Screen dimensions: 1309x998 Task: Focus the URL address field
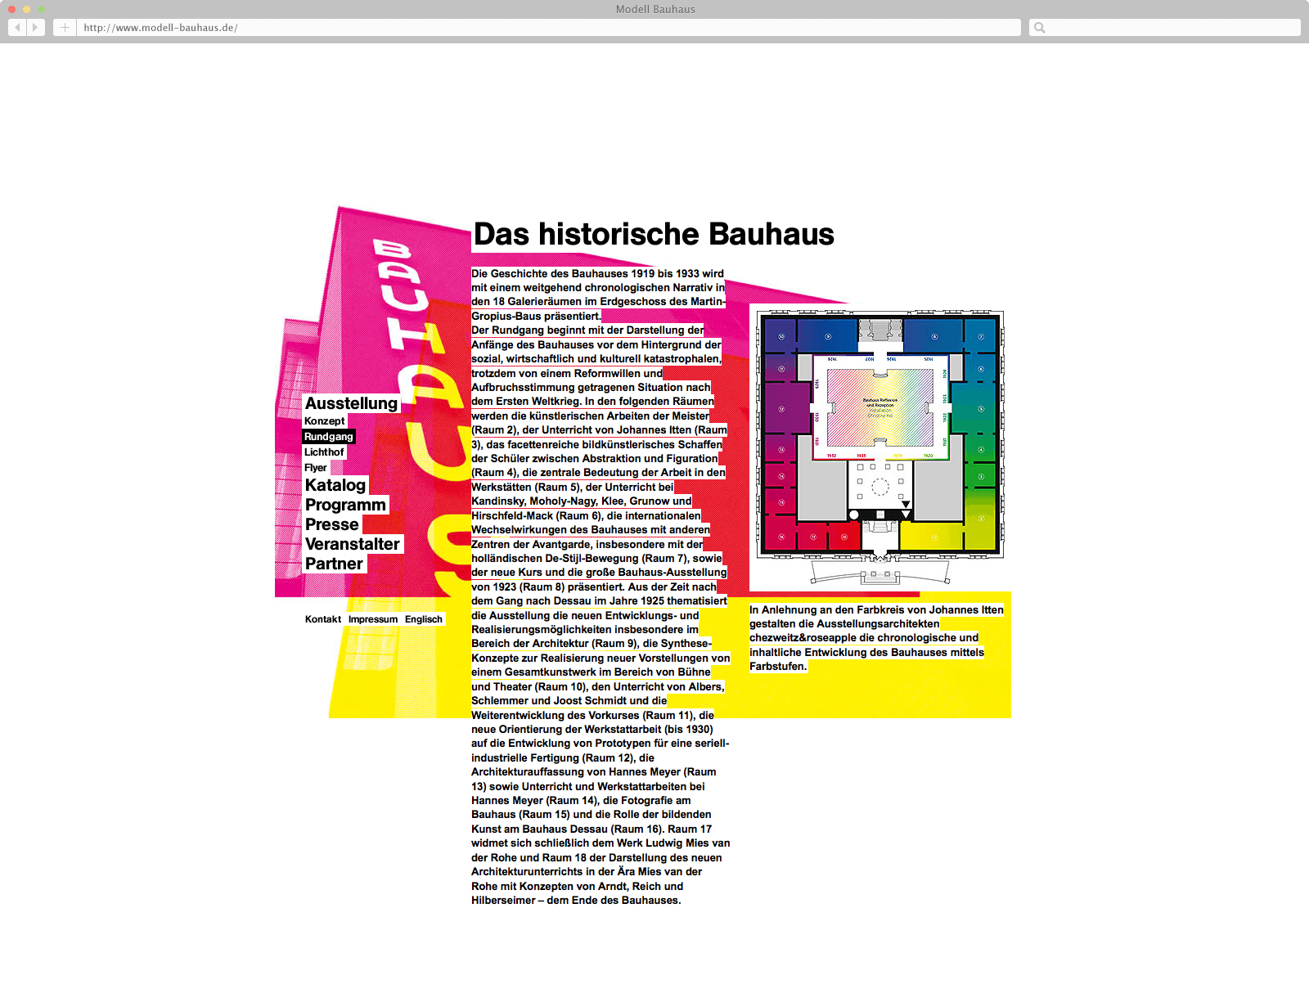coord(548,27)
